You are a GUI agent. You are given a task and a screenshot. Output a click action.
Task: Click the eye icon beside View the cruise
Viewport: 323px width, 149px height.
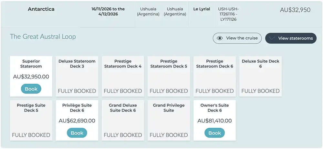(x=220, y=38)
